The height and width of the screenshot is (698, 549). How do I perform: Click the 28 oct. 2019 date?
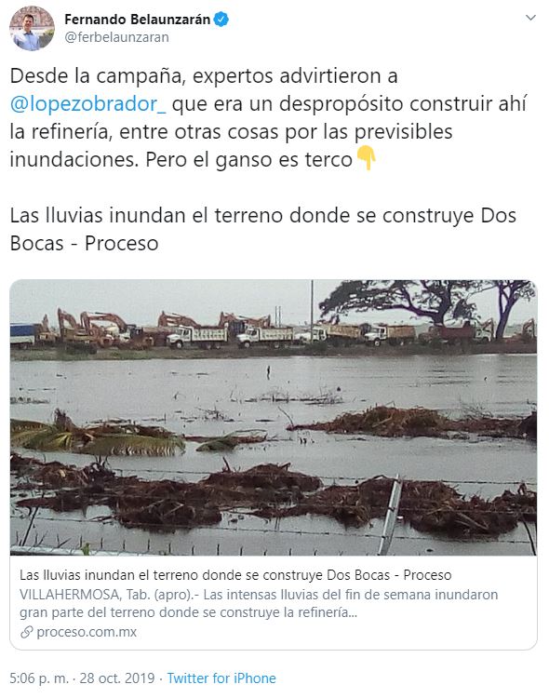(x=117, y=678)
